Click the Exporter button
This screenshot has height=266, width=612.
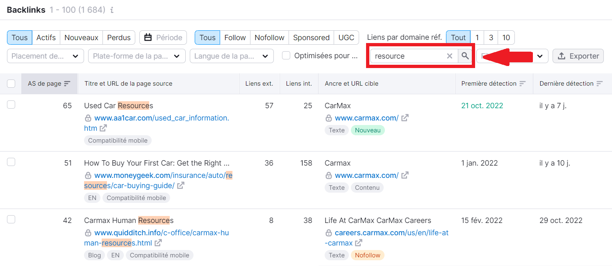click(578, 56)
